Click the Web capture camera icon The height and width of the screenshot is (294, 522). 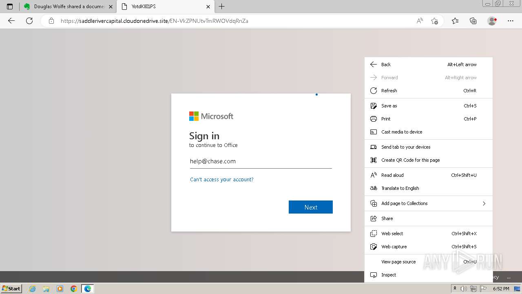tap(373, 247)
